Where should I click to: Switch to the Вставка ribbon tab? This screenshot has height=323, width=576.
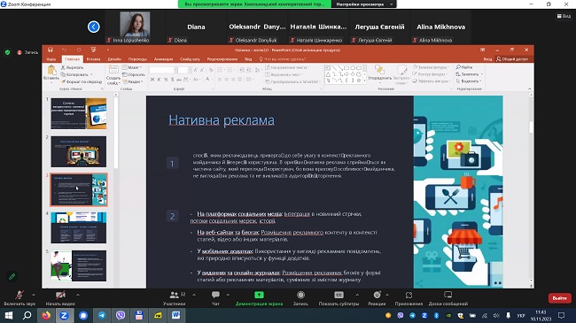[93, 59]
